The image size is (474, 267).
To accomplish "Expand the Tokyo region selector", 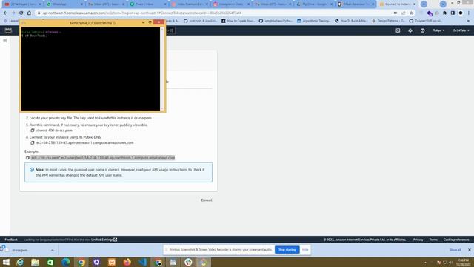I will click(x=438, y=30).
